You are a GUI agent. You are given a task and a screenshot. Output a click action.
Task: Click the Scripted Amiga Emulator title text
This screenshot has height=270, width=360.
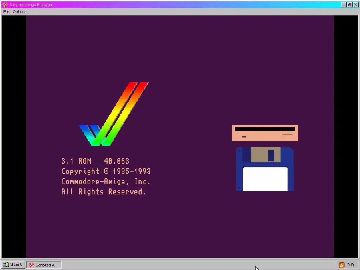31,5
